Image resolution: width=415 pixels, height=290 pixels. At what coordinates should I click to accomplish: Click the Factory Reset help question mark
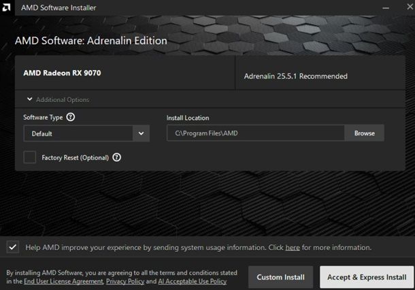pyautogui.click(x=116, y=157)
